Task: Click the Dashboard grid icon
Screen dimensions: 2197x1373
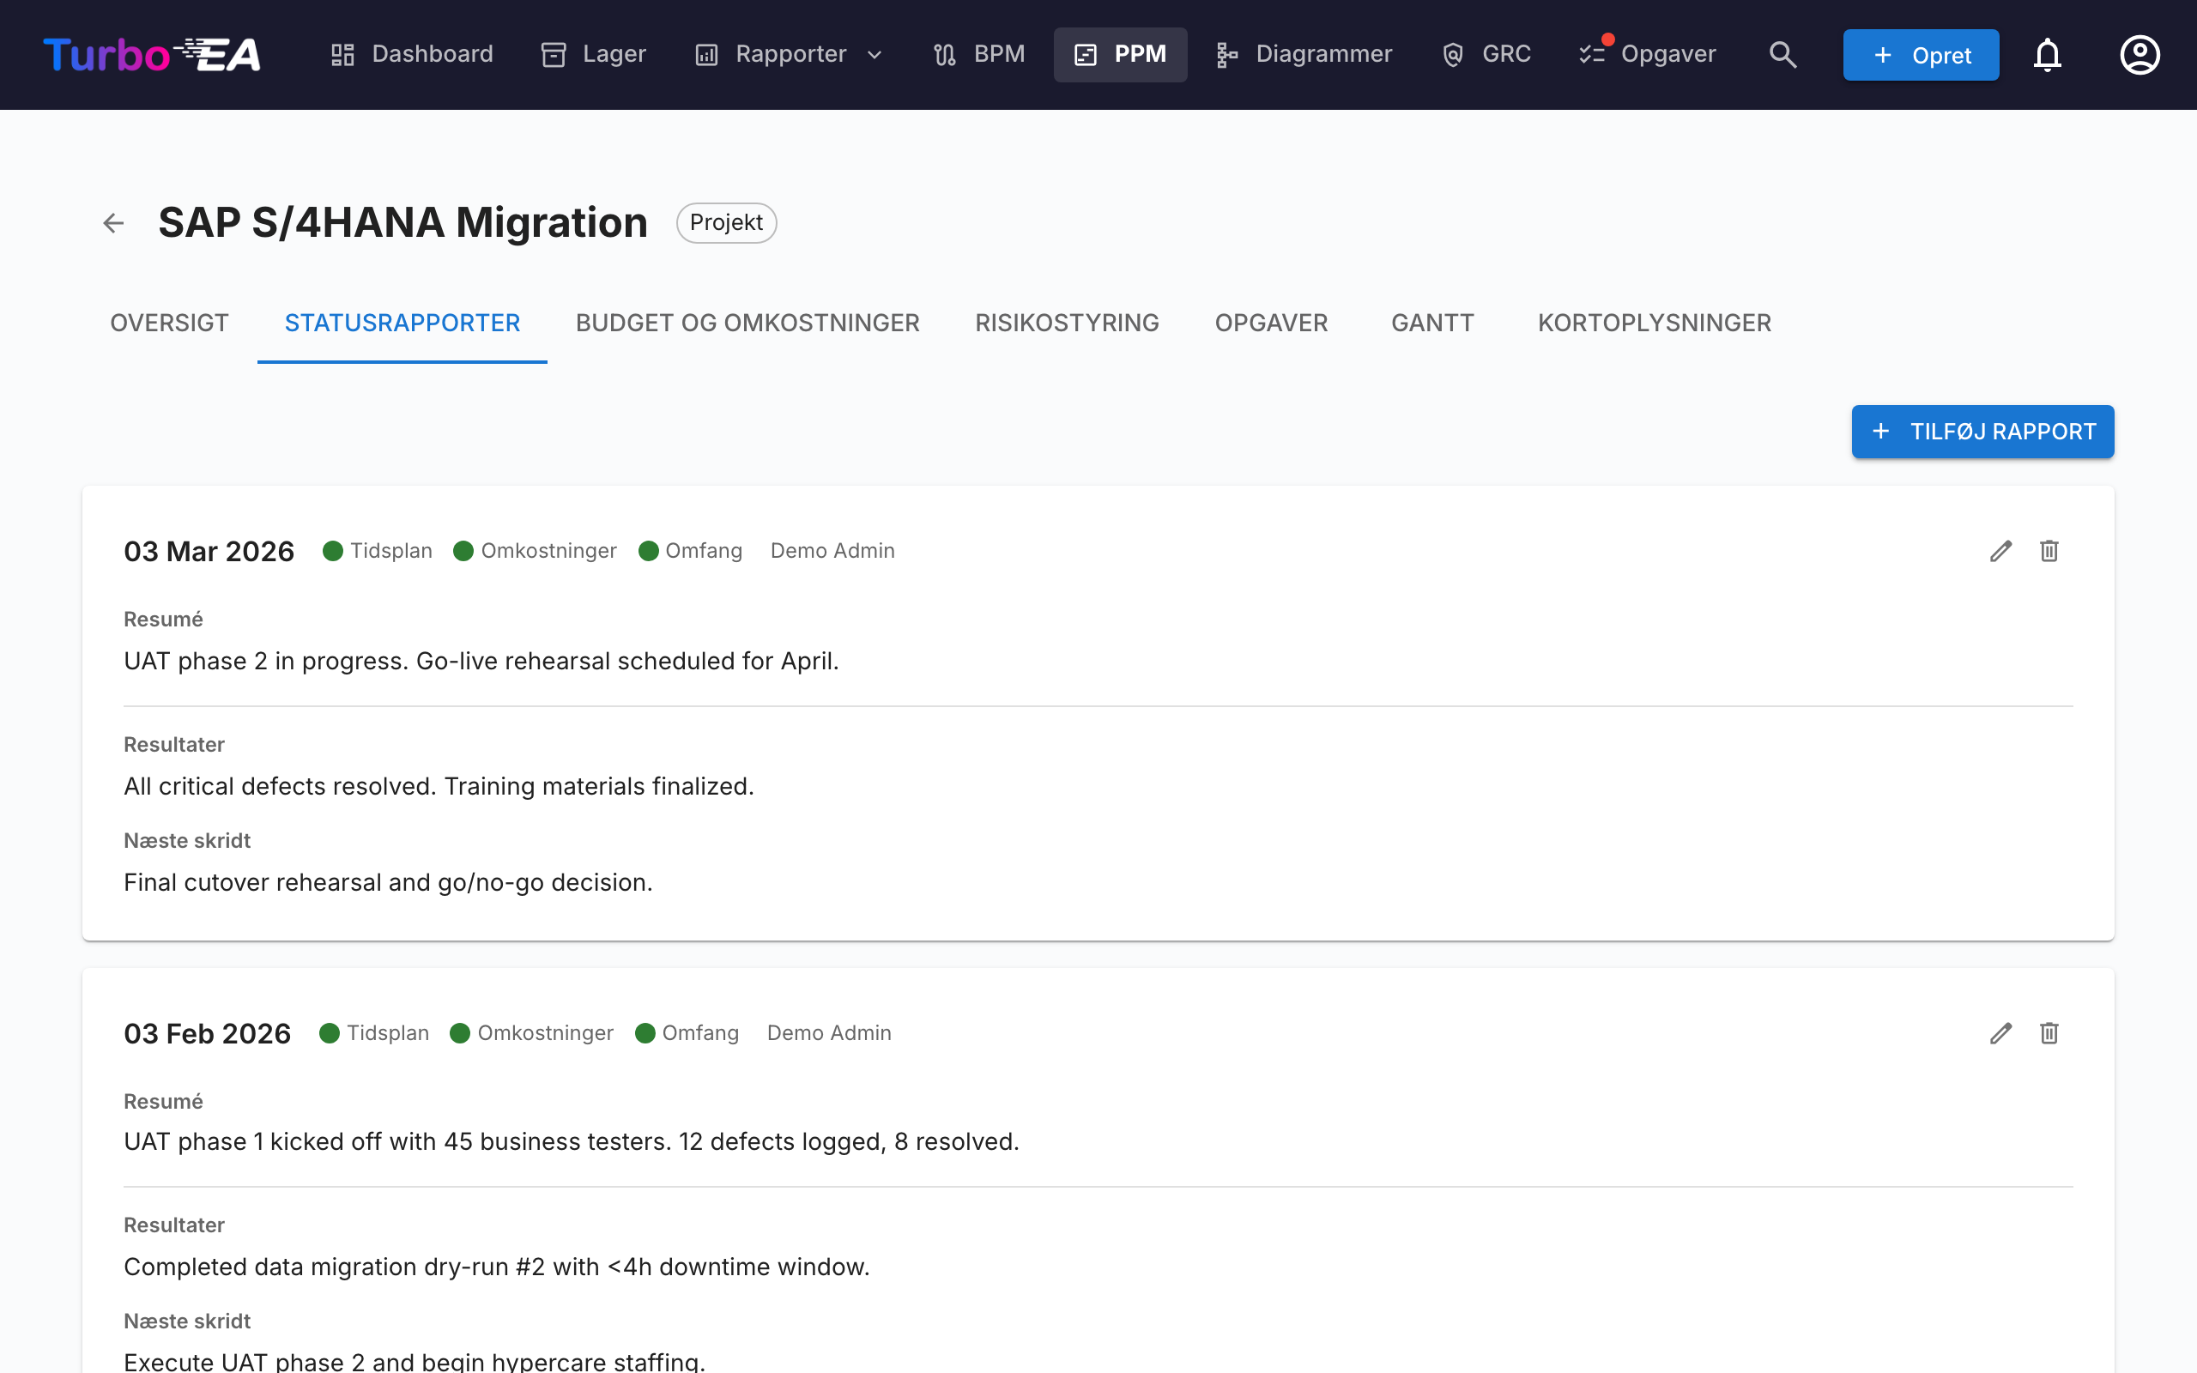Action: pos(342,54)
